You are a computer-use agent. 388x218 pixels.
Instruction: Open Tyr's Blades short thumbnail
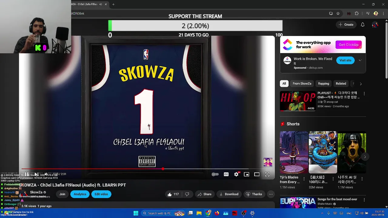(293, 152)
